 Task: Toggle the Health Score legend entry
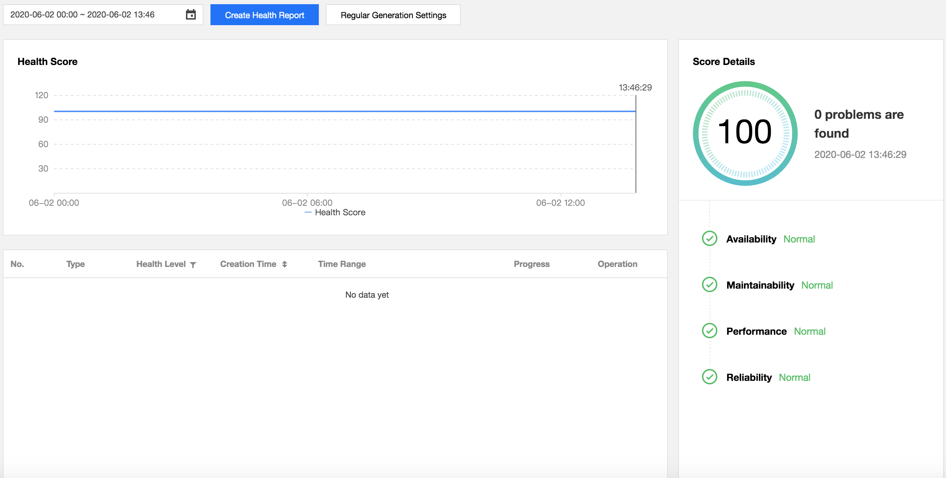[x=335, y=212]
